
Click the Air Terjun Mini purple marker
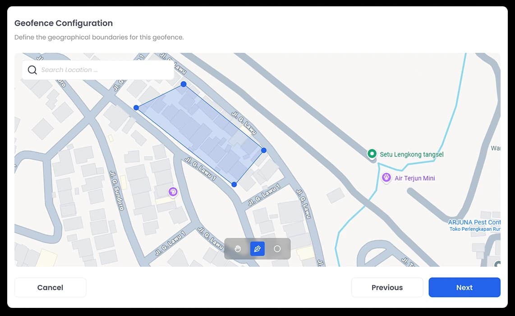386,178
